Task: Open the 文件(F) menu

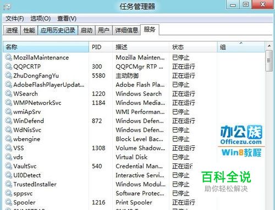Action: tap(15, 19)
